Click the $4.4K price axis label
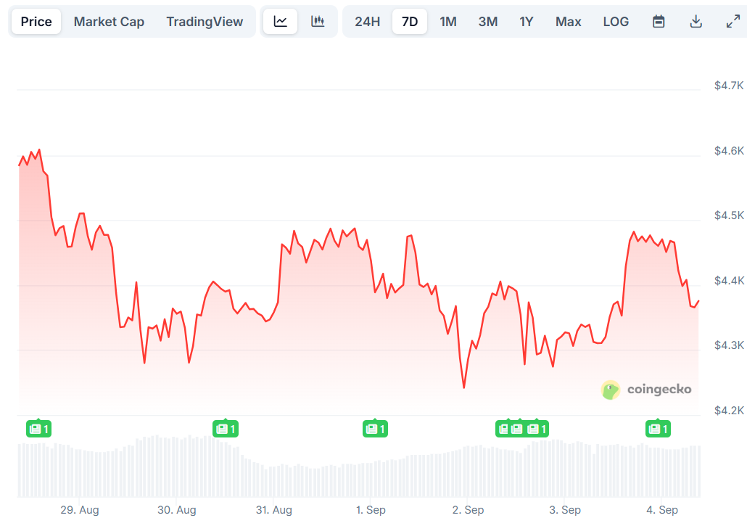Screen dimensions: 747x518 (x=729, y=280)
